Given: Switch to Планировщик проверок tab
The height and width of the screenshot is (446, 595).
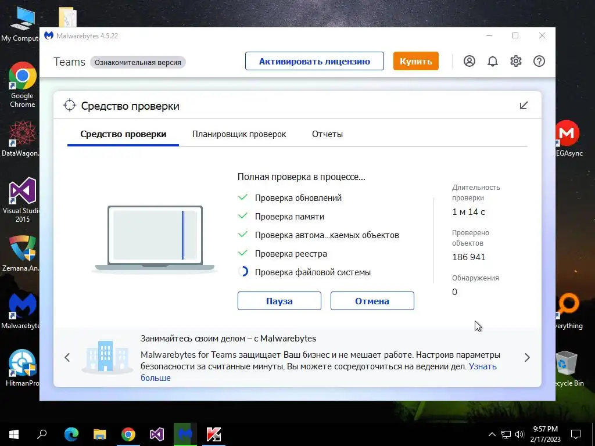Looking at the screenshot, I should (x=239, y=134).
